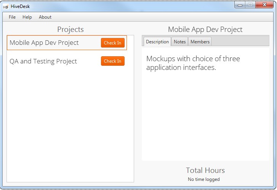Click the 'No time logged' text

tap(204, 179)
